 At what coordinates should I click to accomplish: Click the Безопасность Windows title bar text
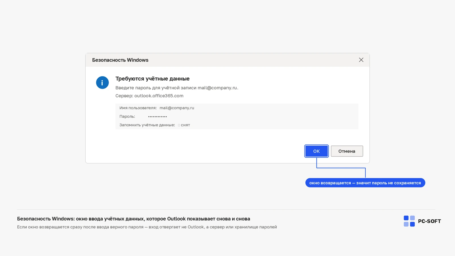pyautogui.click(x=120, y=60)
